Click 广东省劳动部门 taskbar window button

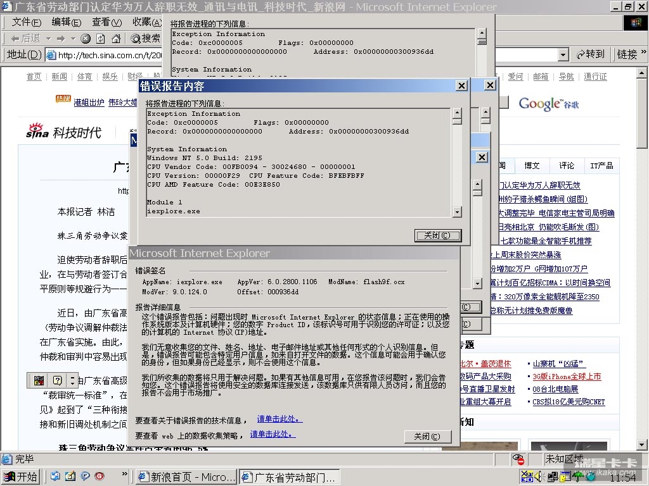point(289,477)
